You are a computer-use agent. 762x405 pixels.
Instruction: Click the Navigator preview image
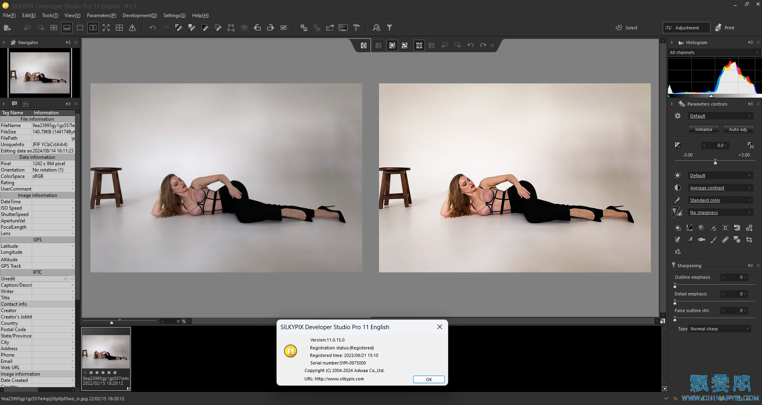tap(40, 73)
